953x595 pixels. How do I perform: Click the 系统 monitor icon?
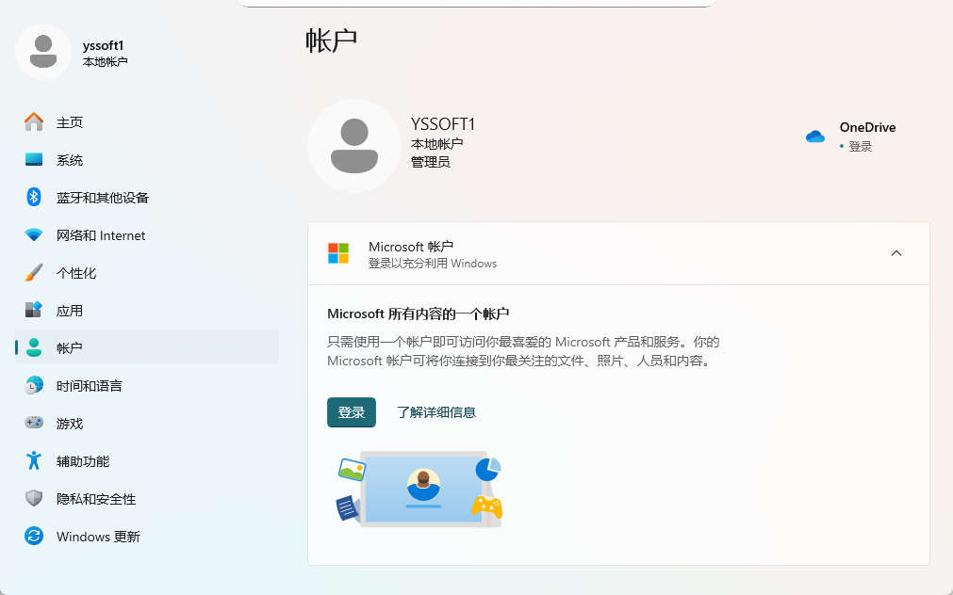[x=34, y=160]
